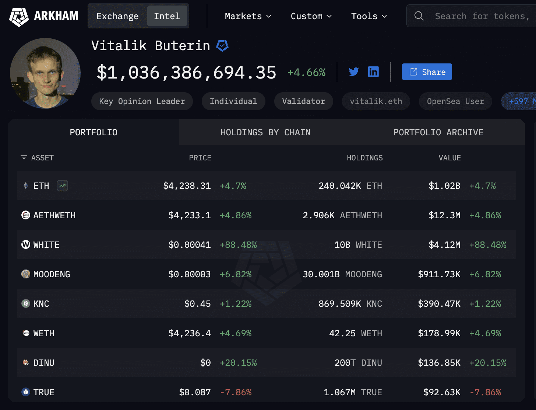Click the asset filter sort icon

pos(24,157)
